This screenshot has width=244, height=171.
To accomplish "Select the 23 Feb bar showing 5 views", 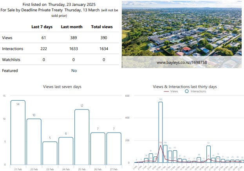I will coord(50,153).
